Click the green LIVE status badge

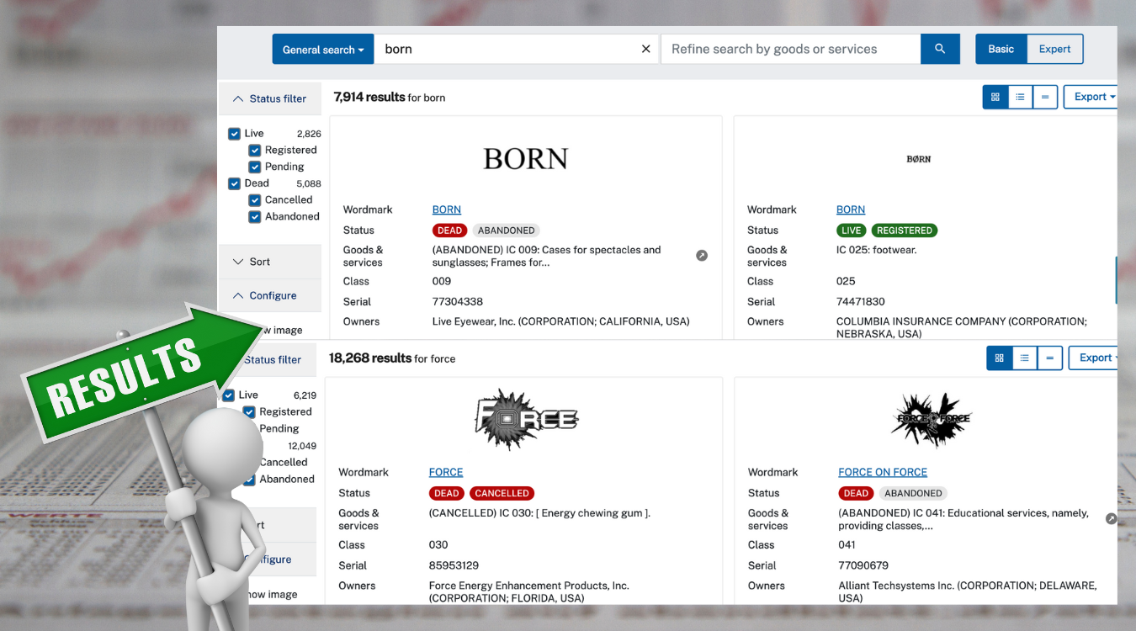tap(852, 231)
